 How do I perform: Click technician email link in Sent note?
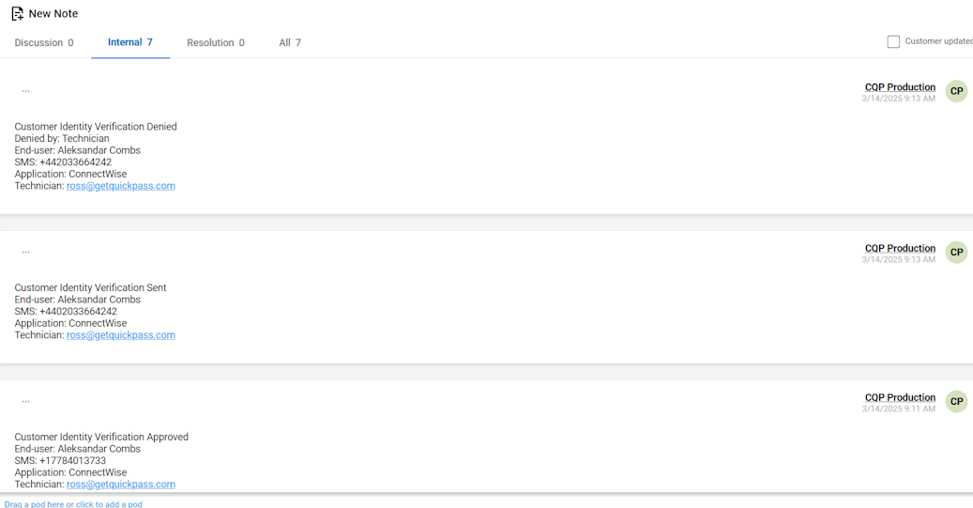(121, 335)
